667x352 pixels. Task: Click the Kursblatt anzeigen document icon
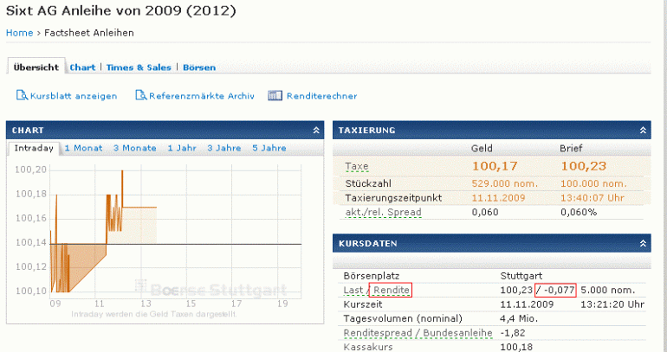(x=22, y=95)
